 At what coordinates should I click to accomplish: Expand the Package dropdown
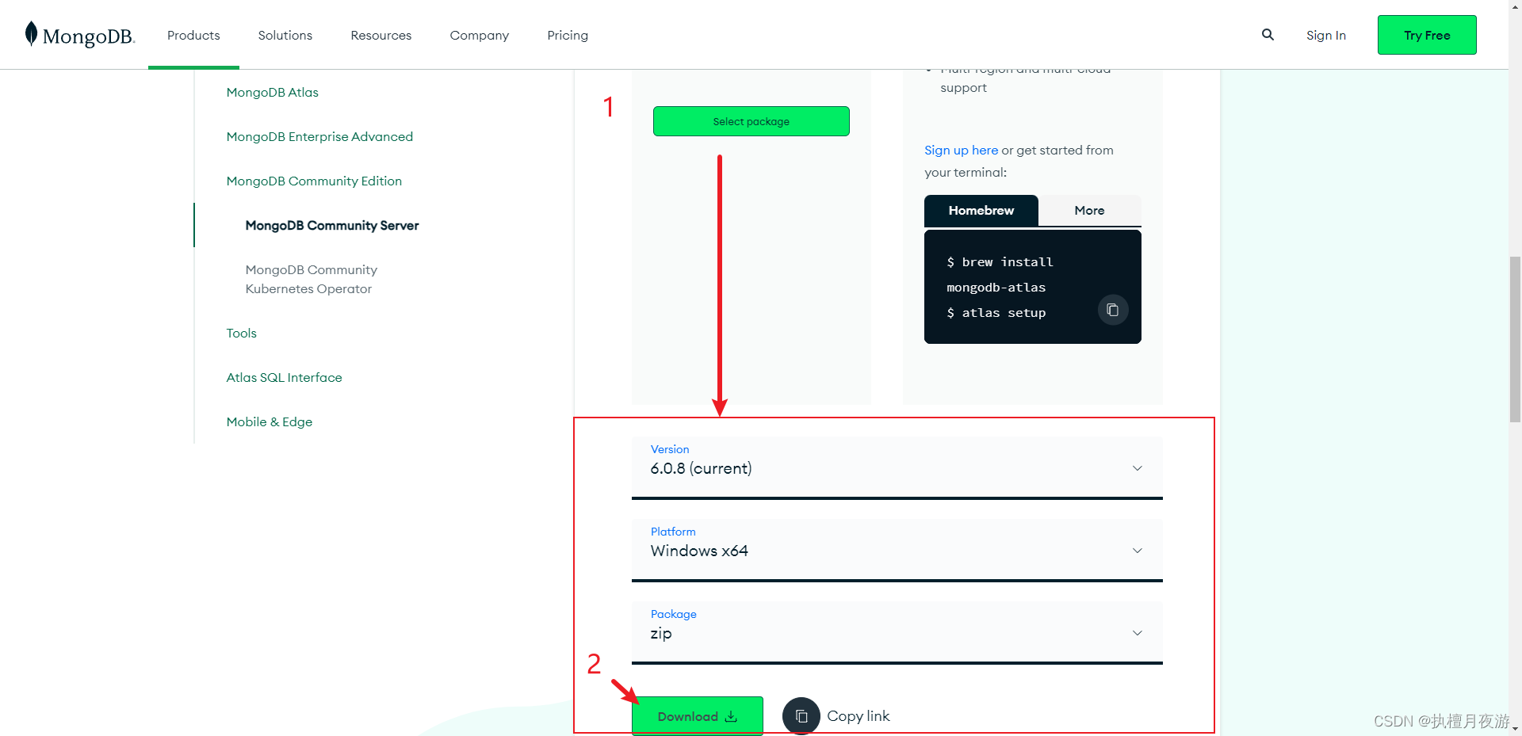click(x=897, y=632)
